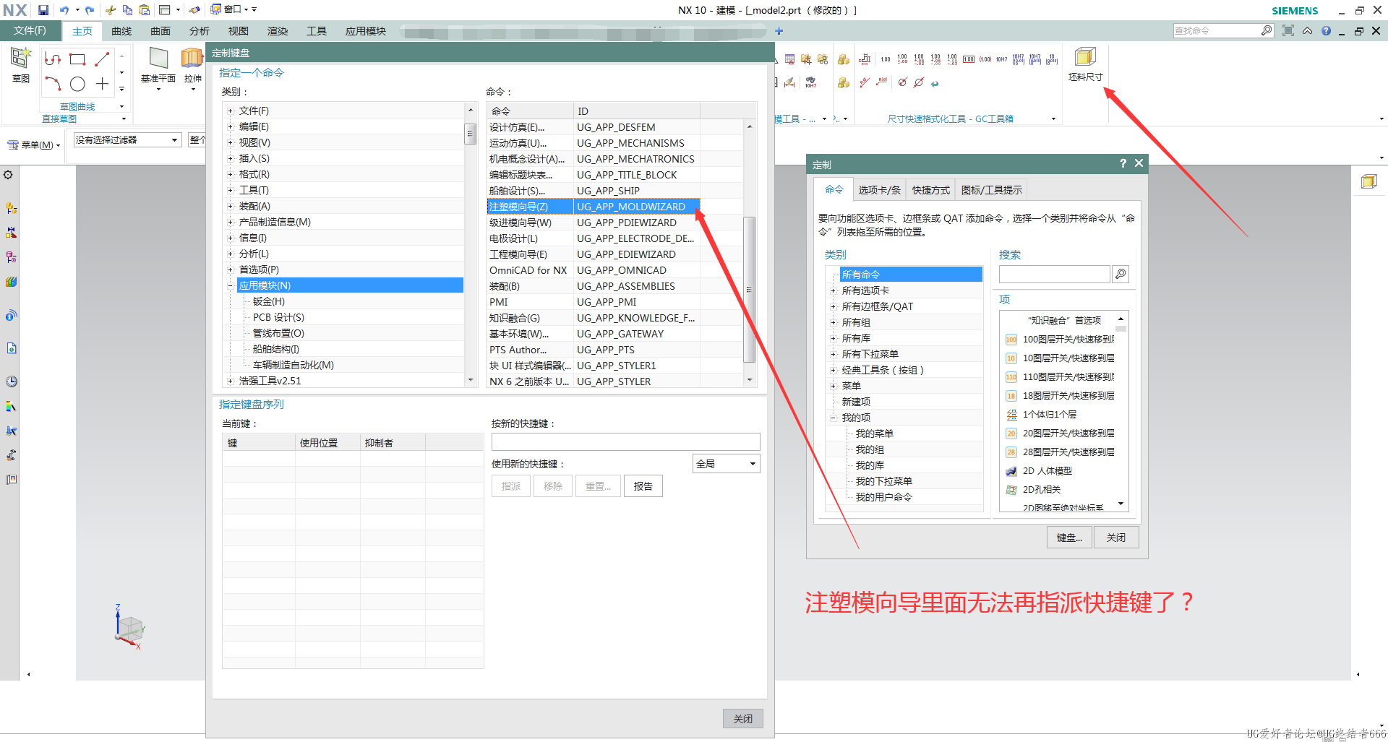Viewport: 1388px width, 742px height.
Task: Collapse the 应用模块(N) category node
Action: [231, 285]
